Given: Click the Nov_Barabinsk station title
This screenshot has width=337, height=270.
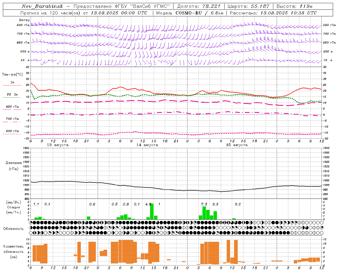Looking at the screenshot, I should pyautogui.click(x=42, y=6).
